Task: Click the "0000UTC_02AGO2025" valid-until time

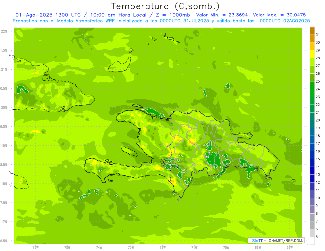Action: 285,21
